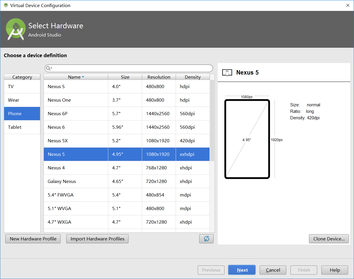The height and width of the screenshot is (279, 354).
Task: Click the device list vertical scrollbar
Action: tap(212, 121)
